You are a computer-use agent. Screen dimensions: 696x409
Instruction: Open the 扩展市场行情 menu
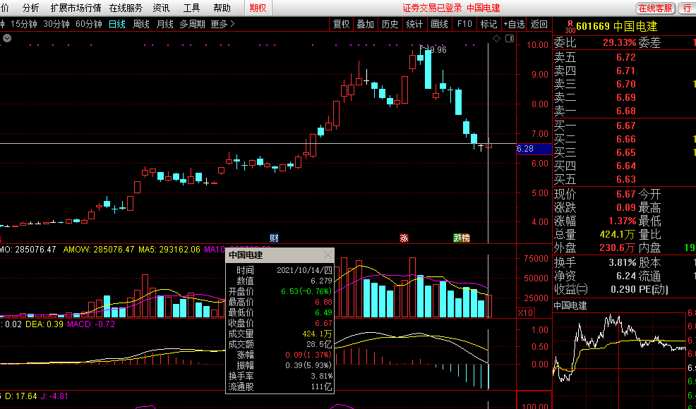pos(76,8)
